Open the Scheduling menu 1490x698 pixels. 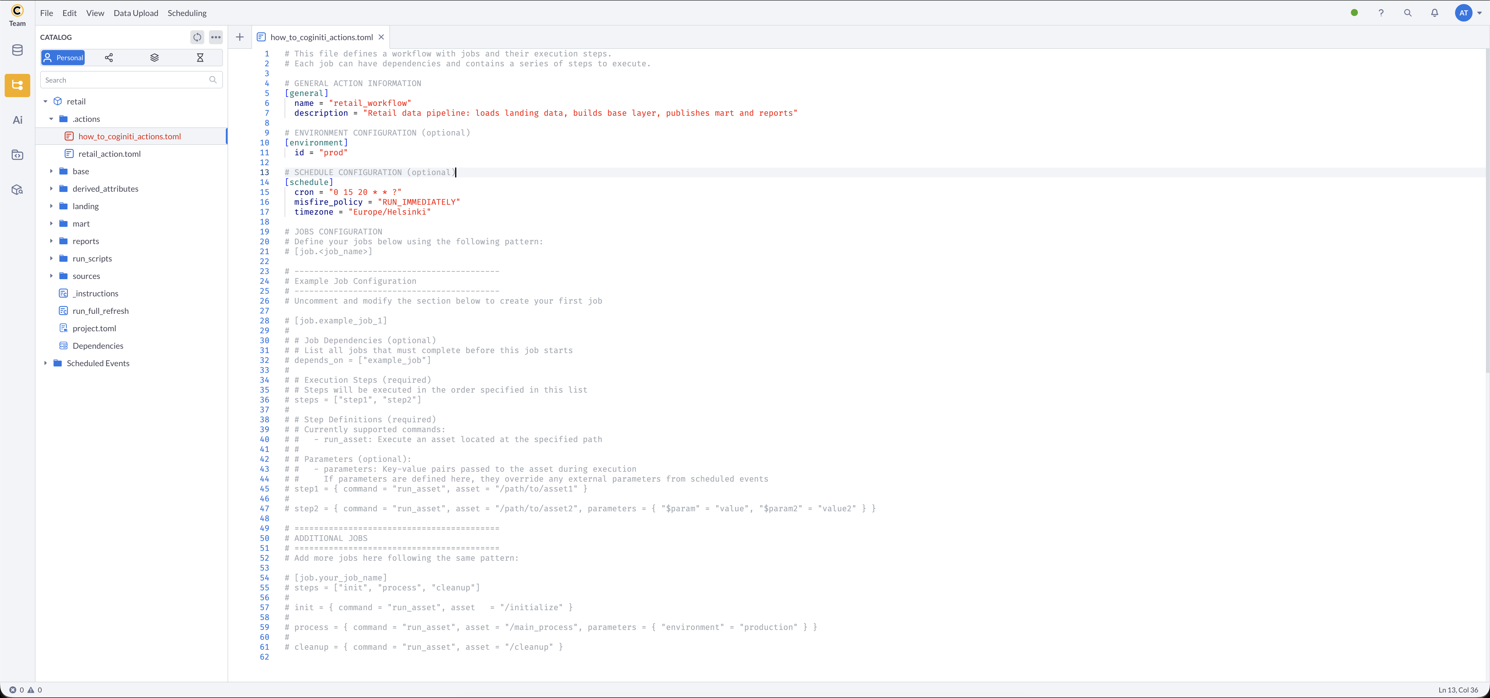point(186,13)
